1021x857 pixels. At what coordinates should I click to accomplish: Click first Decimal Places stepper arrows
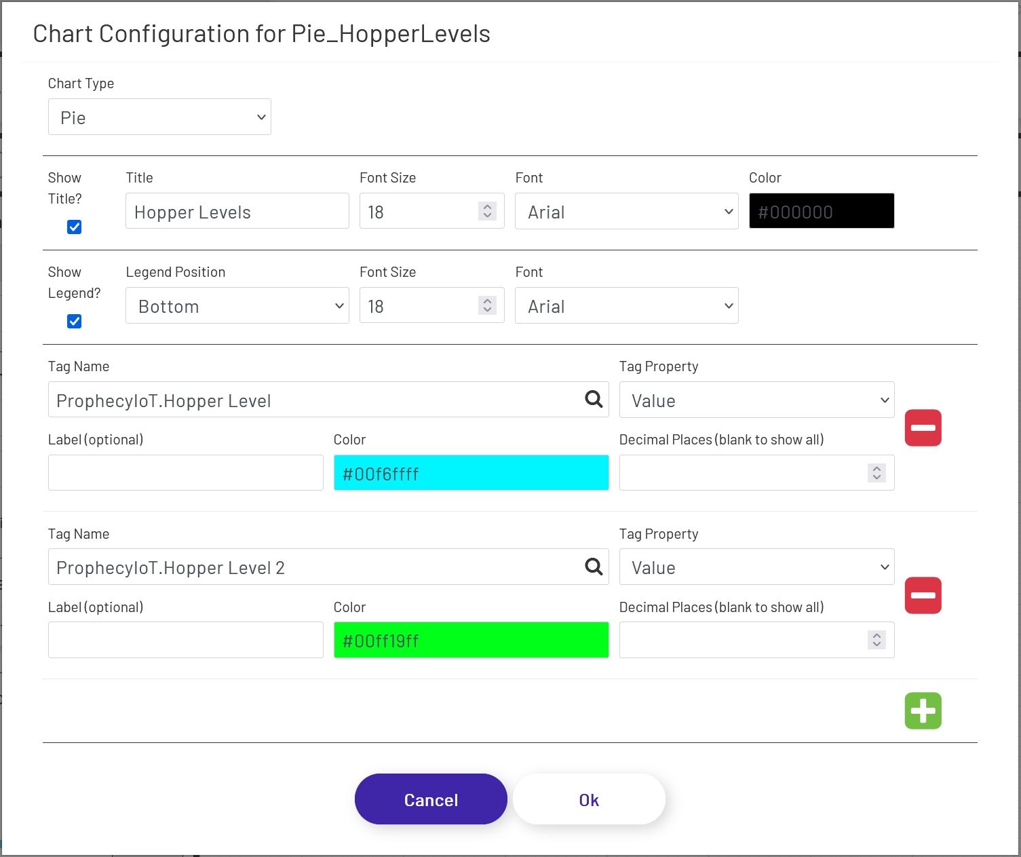[876, 473]
